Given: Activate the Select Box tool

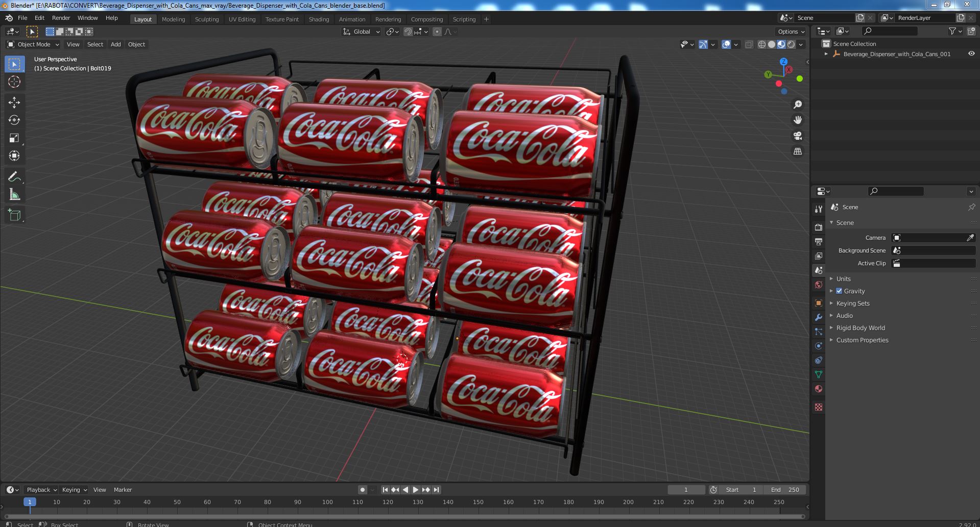Looking at the screenshot, I should (14, 64).
